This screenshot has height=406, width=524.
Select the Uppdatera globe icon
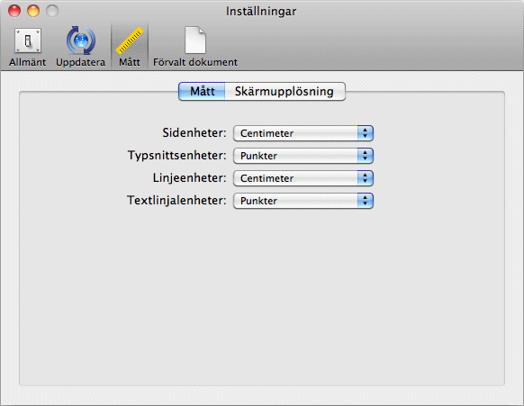pyautogui.click(x=80, y=41)
